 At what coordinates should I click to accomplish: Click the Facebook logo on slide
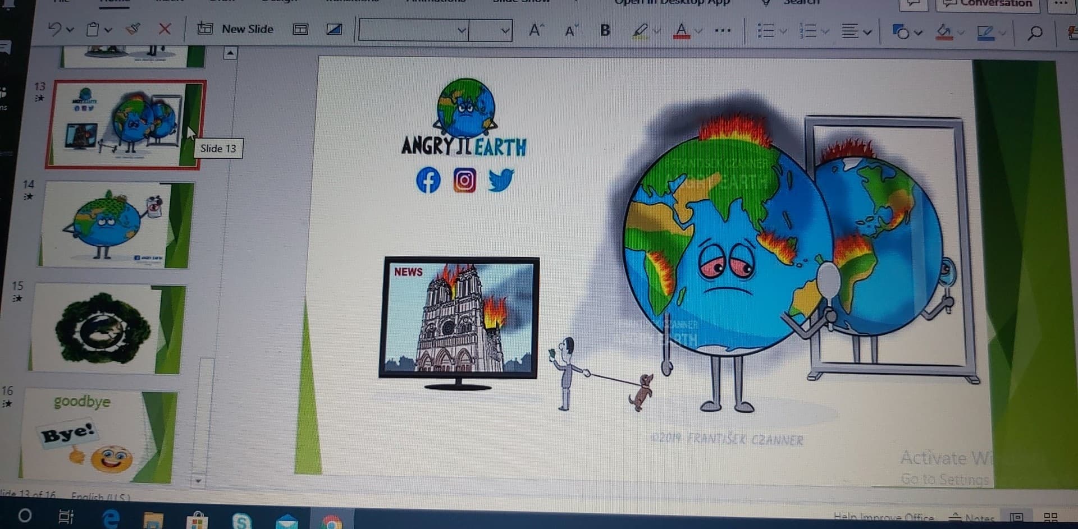428,180
